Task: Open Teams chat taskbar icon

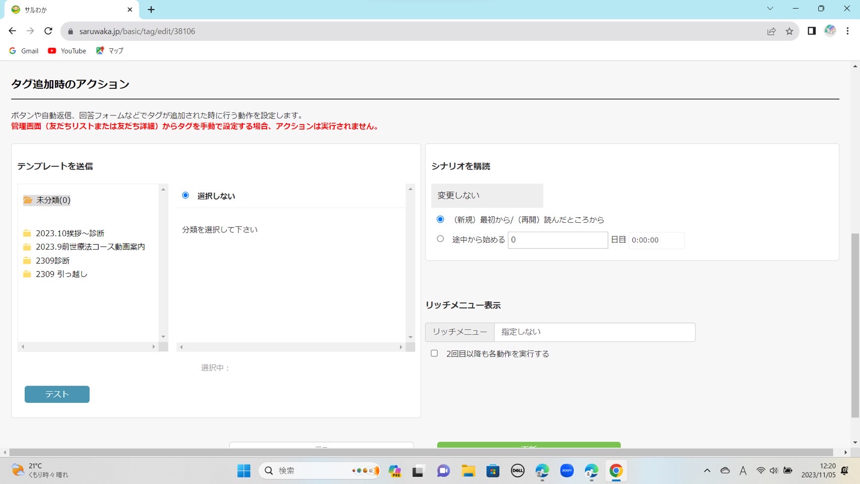Action: coord(443,471)
